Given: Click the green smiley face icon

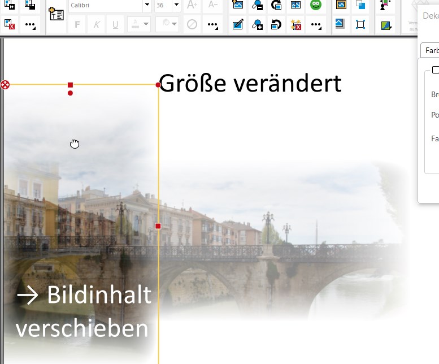Looking at the screenshot, I should coord(315,5).
